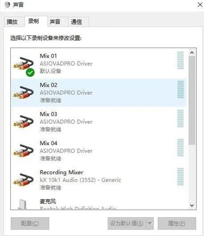Click the sound dialog speaker icon in title bar
Screen dimensions: 204x236
point(7,5)
